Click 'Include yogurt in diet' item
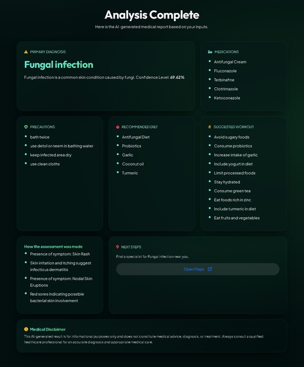 (233, 164)
